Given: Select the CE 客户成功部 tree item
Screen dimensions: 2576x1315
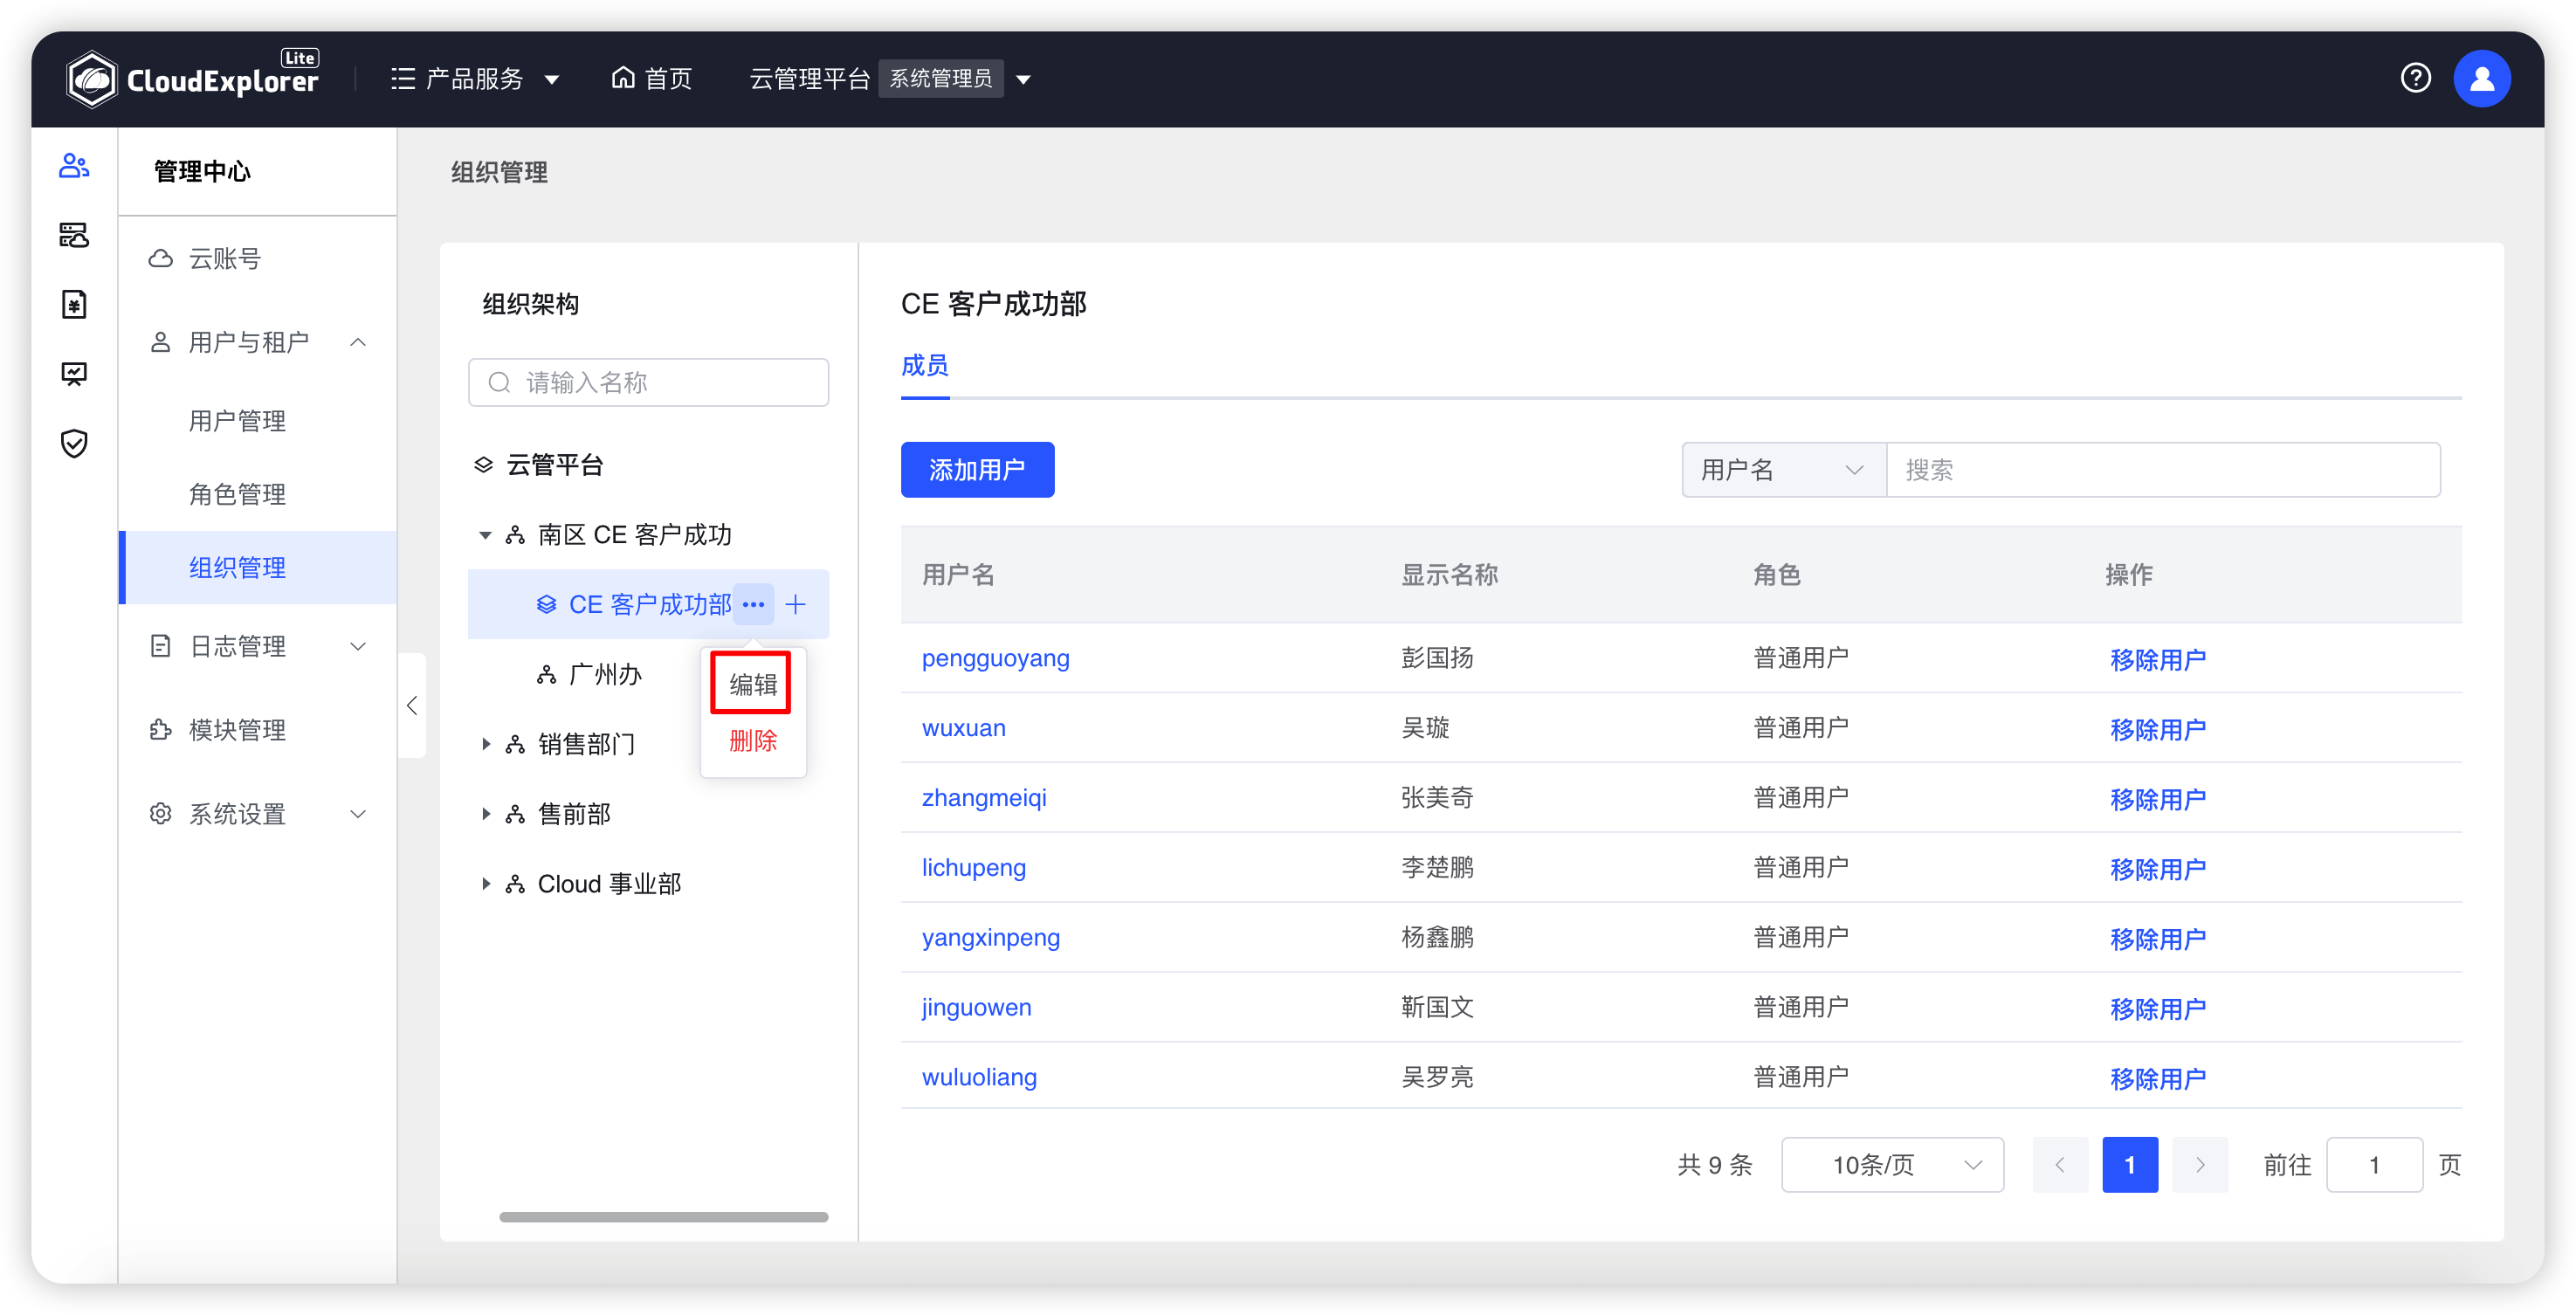Looking at the screenshot, I should 650,604.
